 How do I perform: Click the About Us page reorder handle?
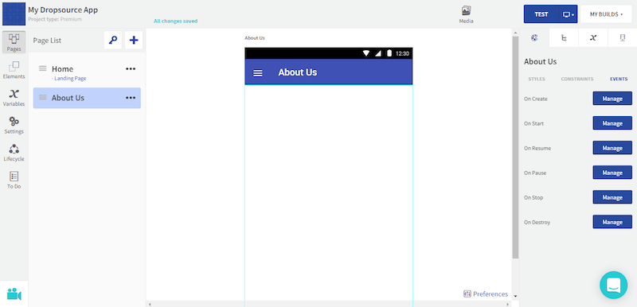(43, 97)
